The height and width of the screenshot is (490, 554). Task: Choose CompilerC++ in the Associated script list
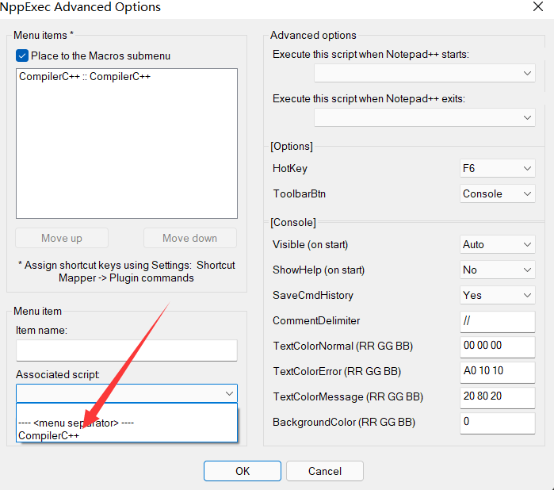127,435
